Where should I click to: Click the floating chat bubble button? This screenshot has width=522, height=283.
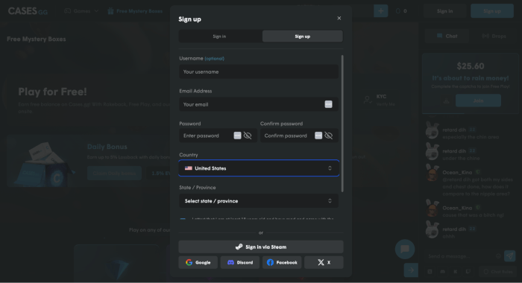(405, 249)
